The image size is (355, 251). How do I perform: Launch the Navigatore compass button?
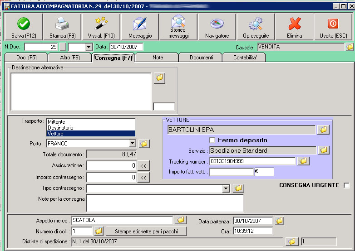tap(217, 27)
